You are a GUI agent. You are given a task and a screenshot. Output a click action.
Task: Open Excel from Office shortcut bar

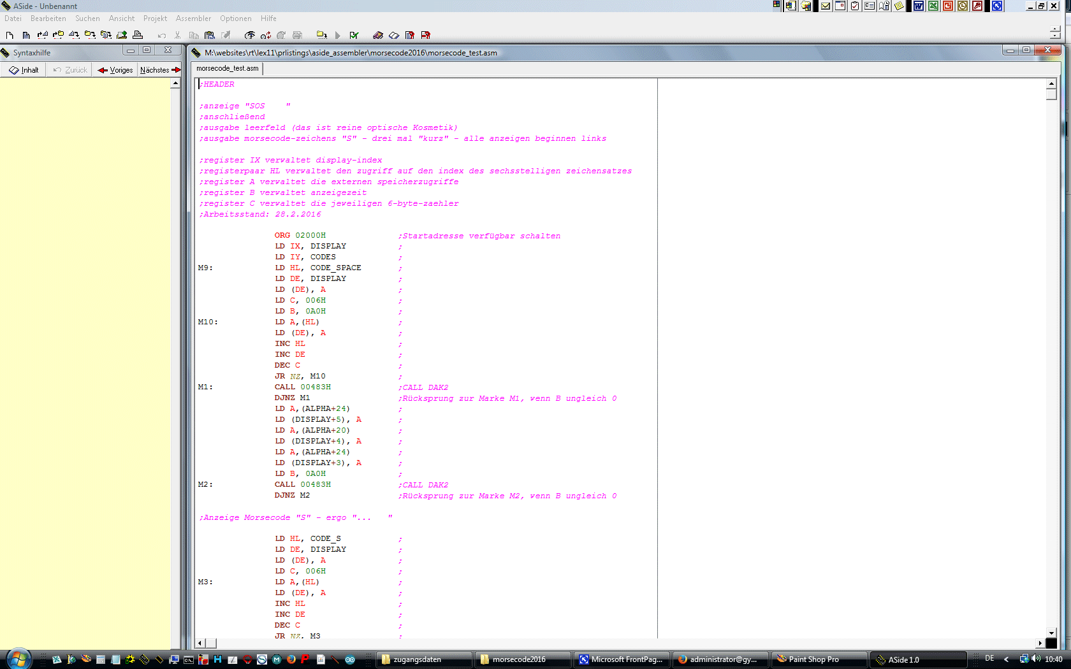933,6
